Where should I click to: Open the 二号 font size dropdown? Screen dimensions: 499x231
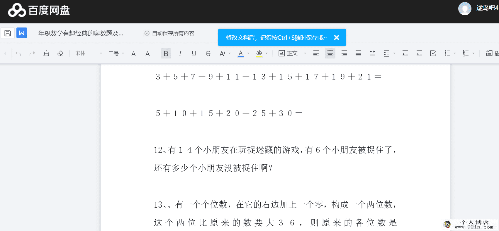tap(116, 53)
